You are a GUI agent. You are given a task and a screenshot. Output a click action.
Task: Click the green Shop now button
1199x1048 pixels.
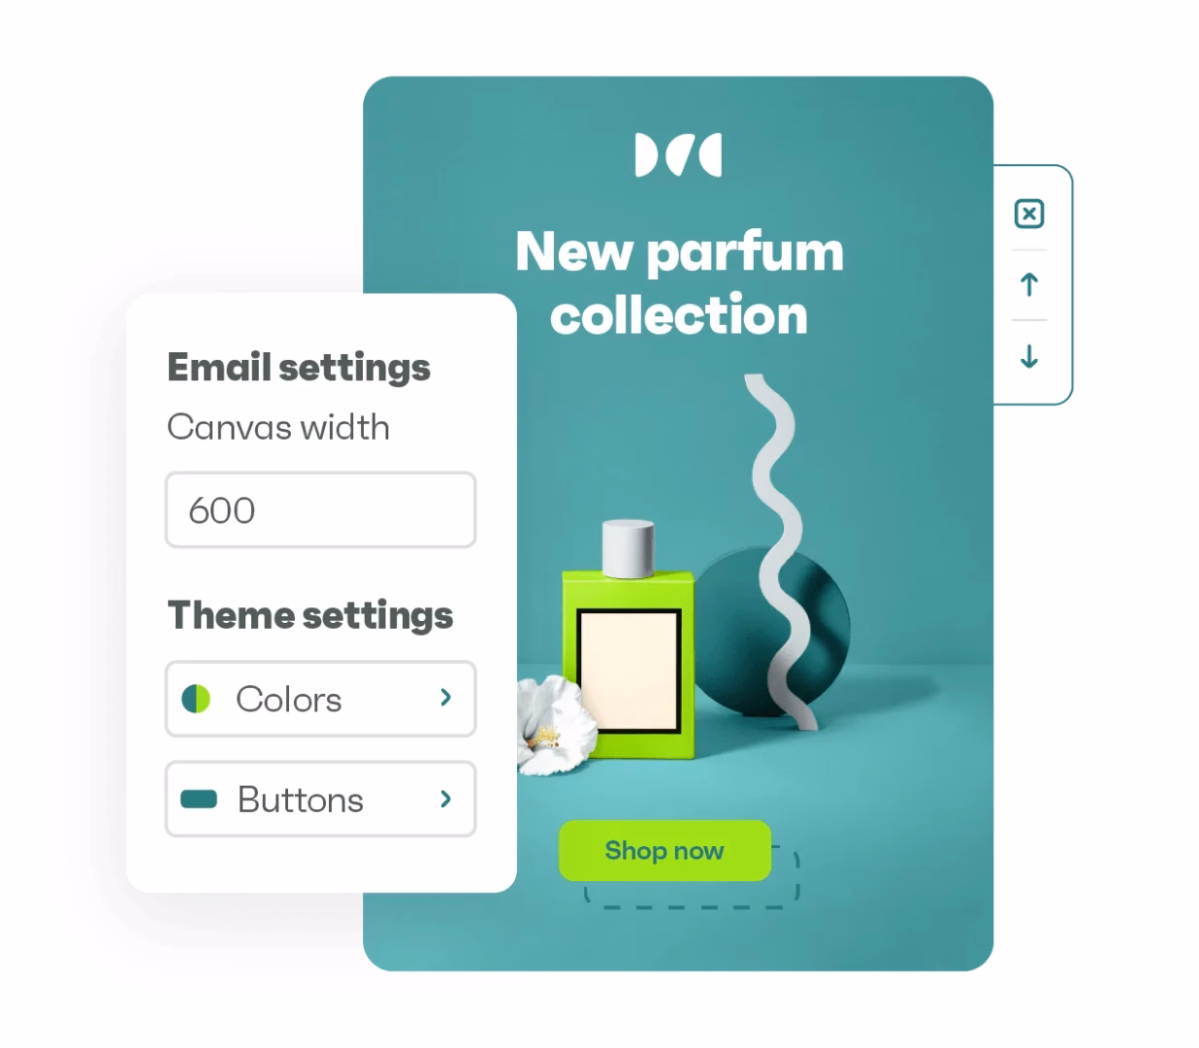pos(664,851)
